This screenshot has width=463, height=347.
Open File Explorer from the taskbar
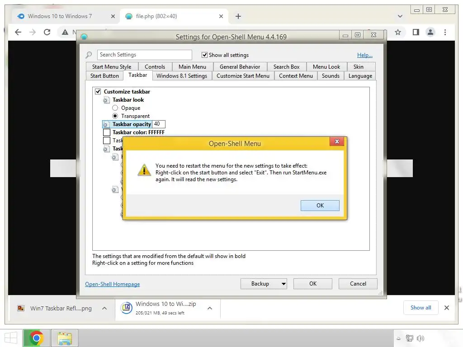(x=65, y=338)
